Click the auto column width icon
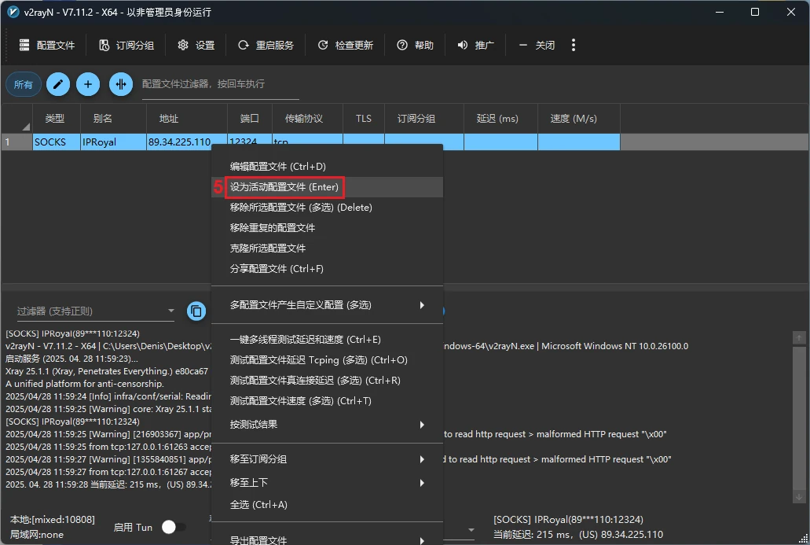 (x=120, y=84)
